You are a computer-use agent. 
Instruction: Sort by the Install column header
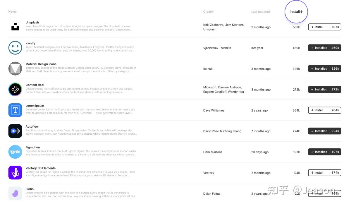(x=296, y=12)
